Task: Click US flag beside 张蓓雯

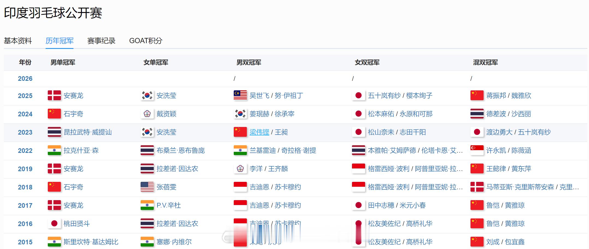Action: point(147,187)
